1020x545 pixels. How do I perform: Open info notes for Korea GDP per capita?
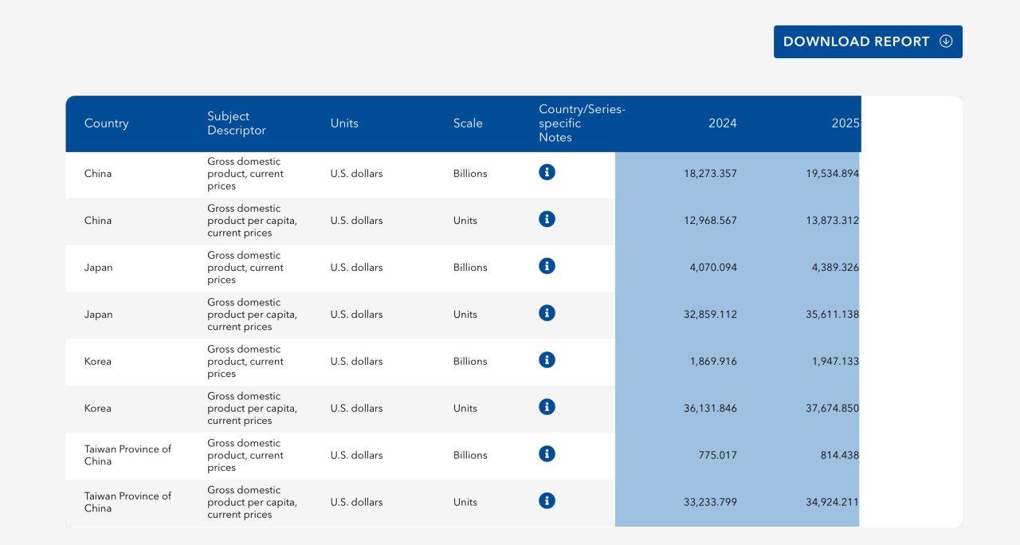(x=547, y=407)
